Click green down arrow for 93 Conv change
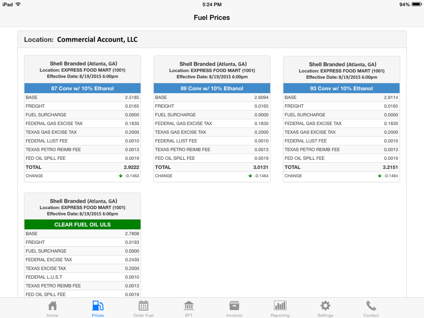424x318 pixels. click(x=379, y=176)
